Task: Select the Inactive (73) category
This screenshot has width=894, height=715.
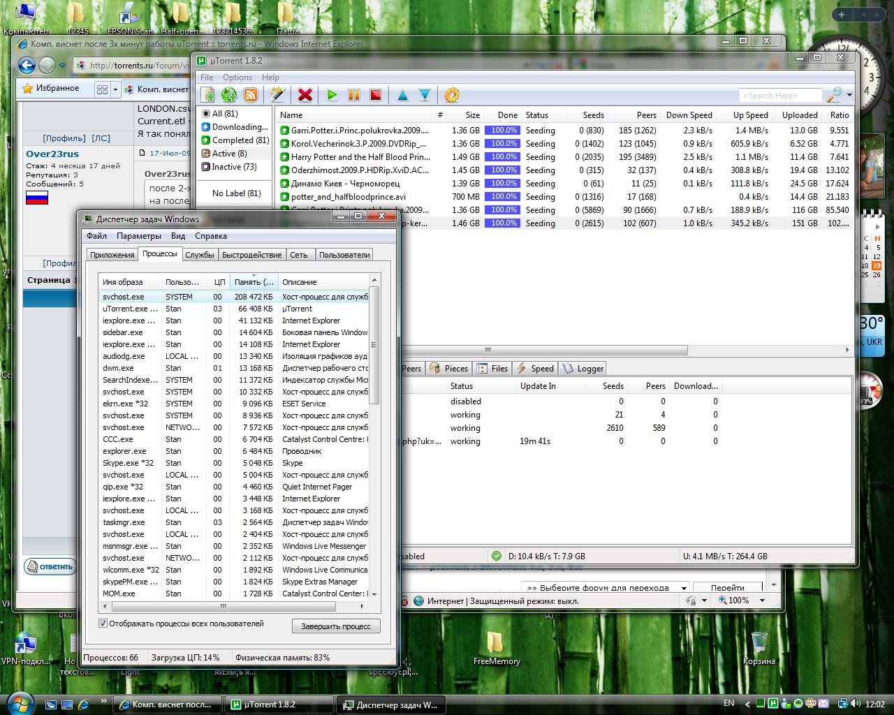Action: tap(234, 167)
